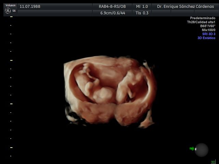This screenshot has height=164, width=219.
Task: Click the TIs 0.3 value
Action: [142, 13]
